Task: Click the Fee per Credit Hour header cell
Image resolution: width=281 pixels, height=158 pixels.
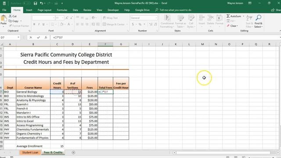Action: pos(121,83)
